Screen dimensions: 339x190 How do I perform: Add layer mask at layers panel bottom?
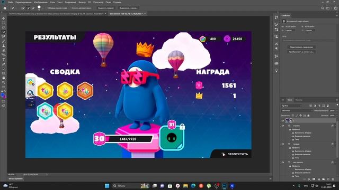coord(314,179)
